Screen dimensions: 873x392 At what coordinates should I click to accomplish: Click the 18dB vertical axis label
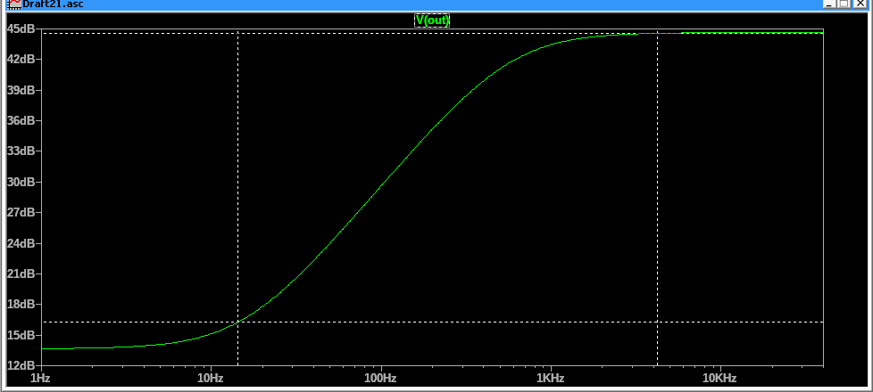click(21, 304)
